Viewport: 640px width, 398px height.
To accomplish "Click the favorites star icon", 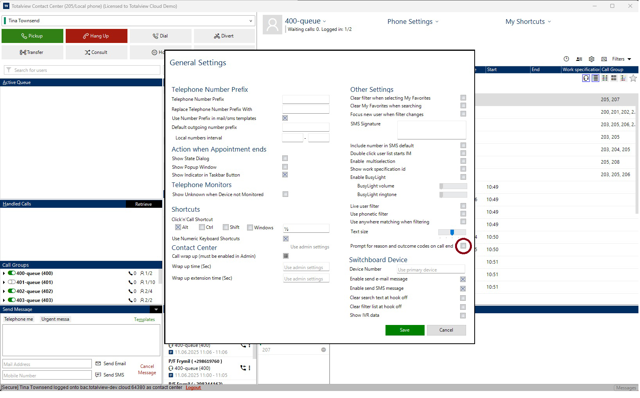I will coord(633,78).
